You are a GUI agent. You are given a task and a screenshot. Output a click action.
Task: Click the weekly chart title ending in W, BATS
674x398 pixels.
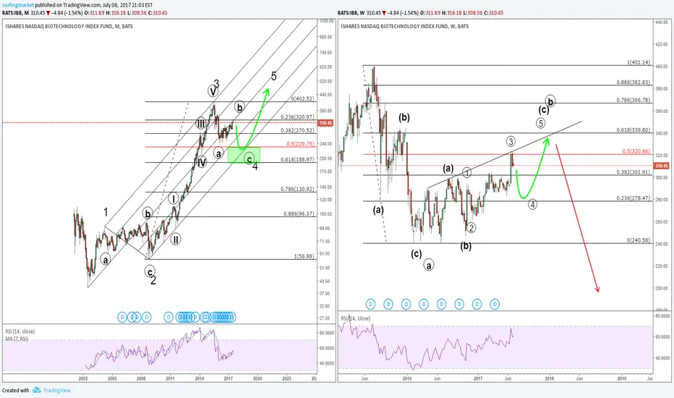405,26
